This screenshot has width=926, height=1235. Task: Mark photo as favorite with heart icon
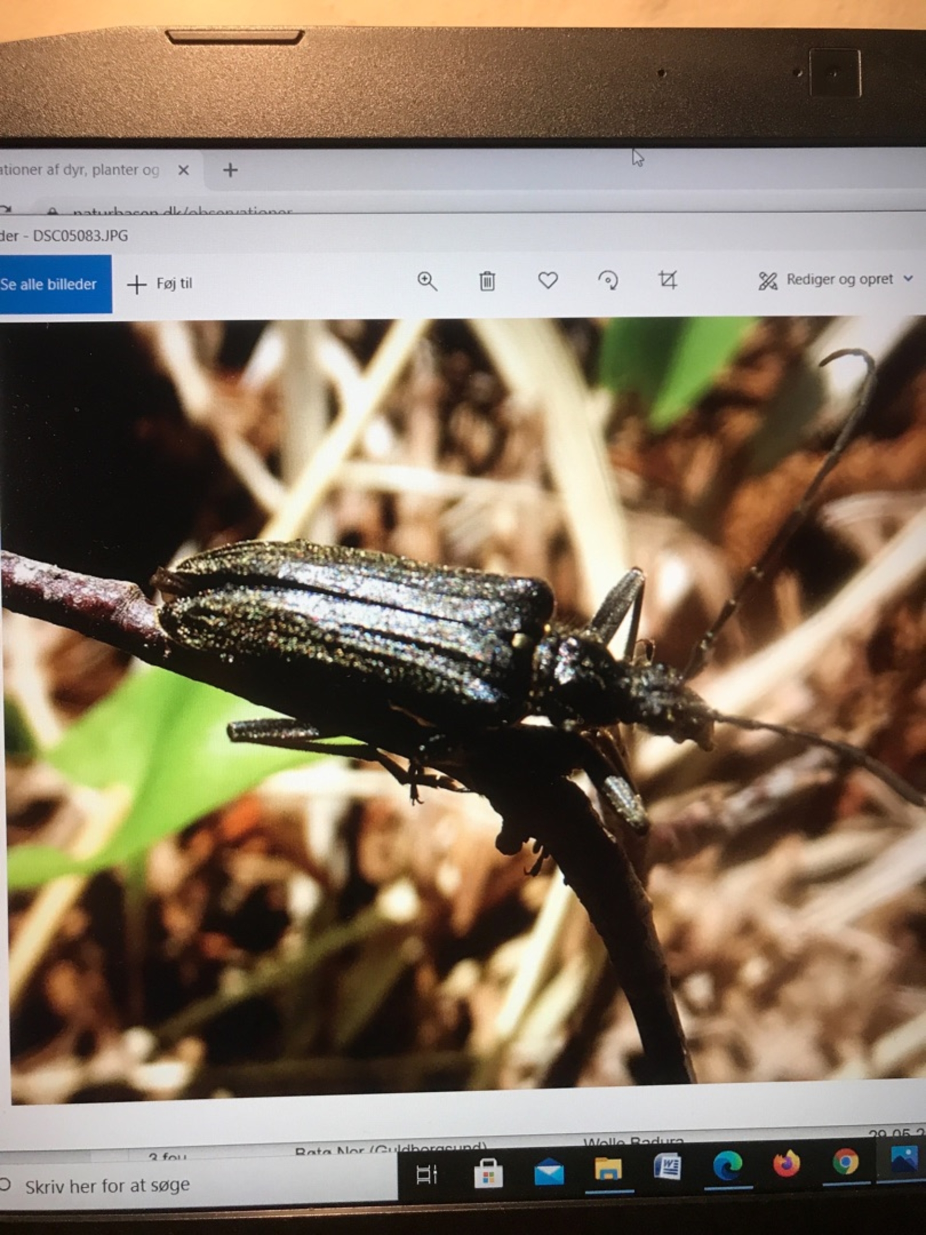tap(547, 280)
